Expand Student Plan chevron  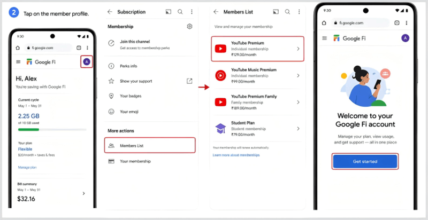298,129
